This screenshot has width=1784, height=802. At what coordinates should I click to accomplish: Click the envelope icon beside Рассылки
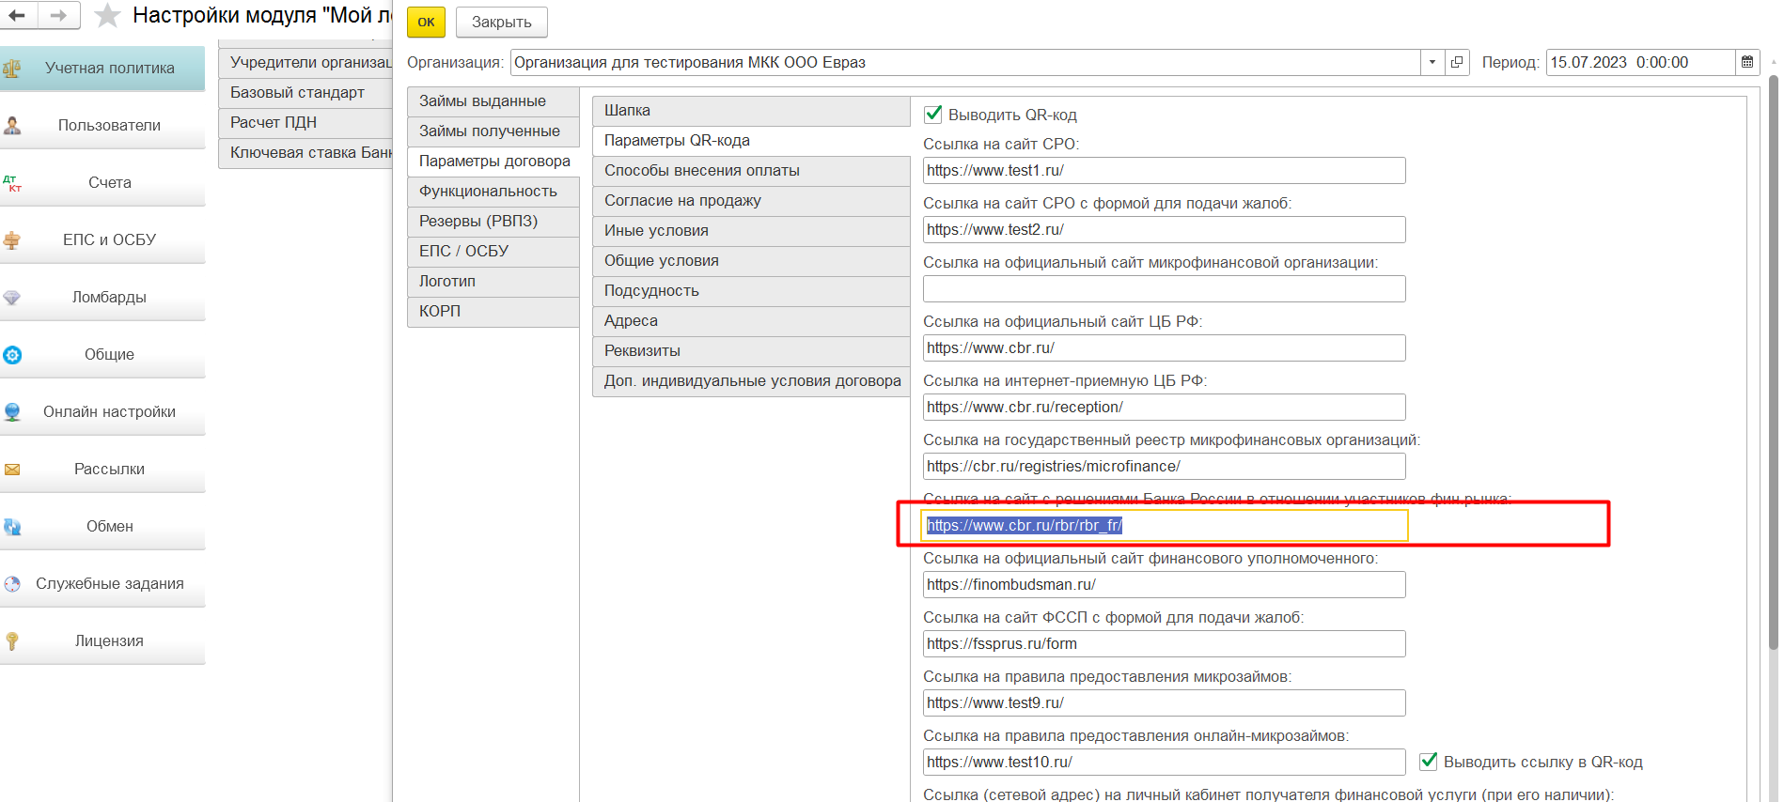[x=12, y=470]
